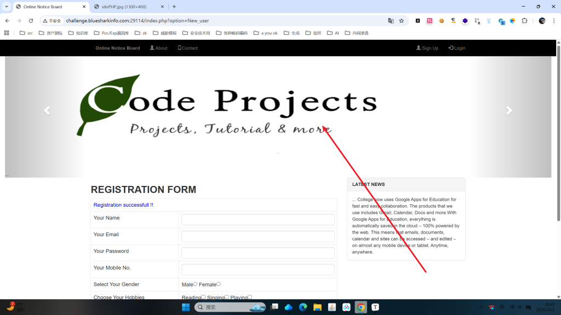Screen dimensions: 561x315
Task: Open the apps grid in bookmarks bar
Action: click(x=7, y=33)
